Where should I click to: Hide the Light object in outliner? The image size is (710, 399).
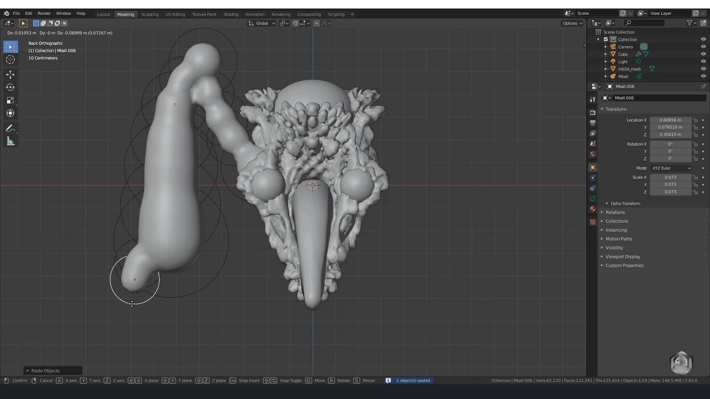703,61
